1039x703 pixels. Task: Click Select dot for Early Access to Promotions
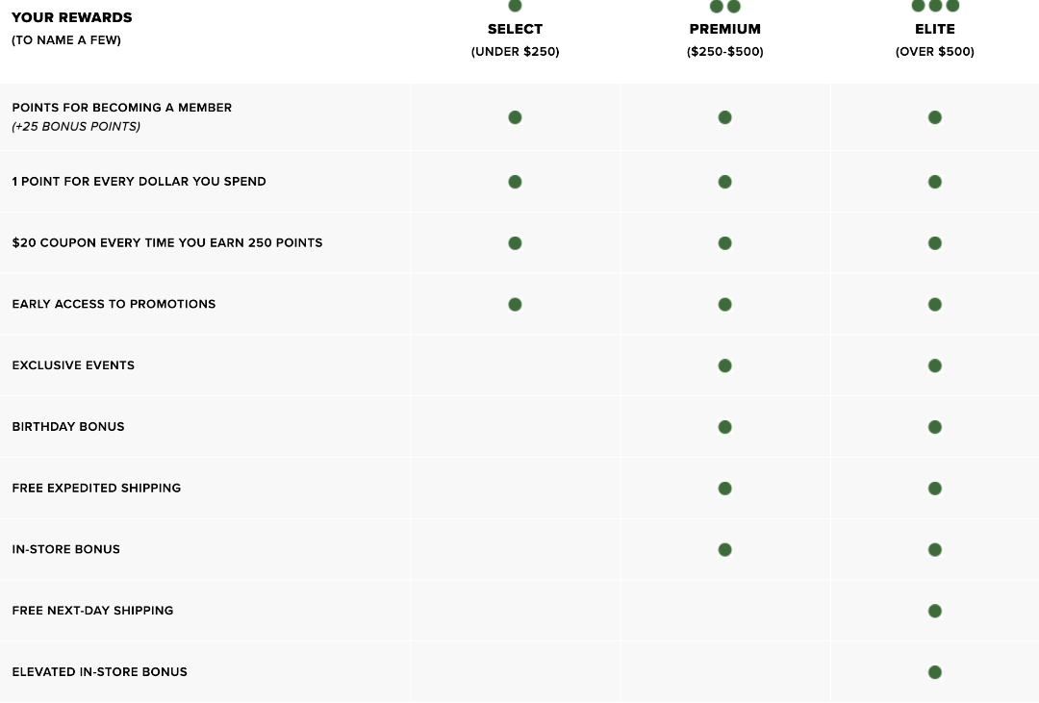[515, 305]
